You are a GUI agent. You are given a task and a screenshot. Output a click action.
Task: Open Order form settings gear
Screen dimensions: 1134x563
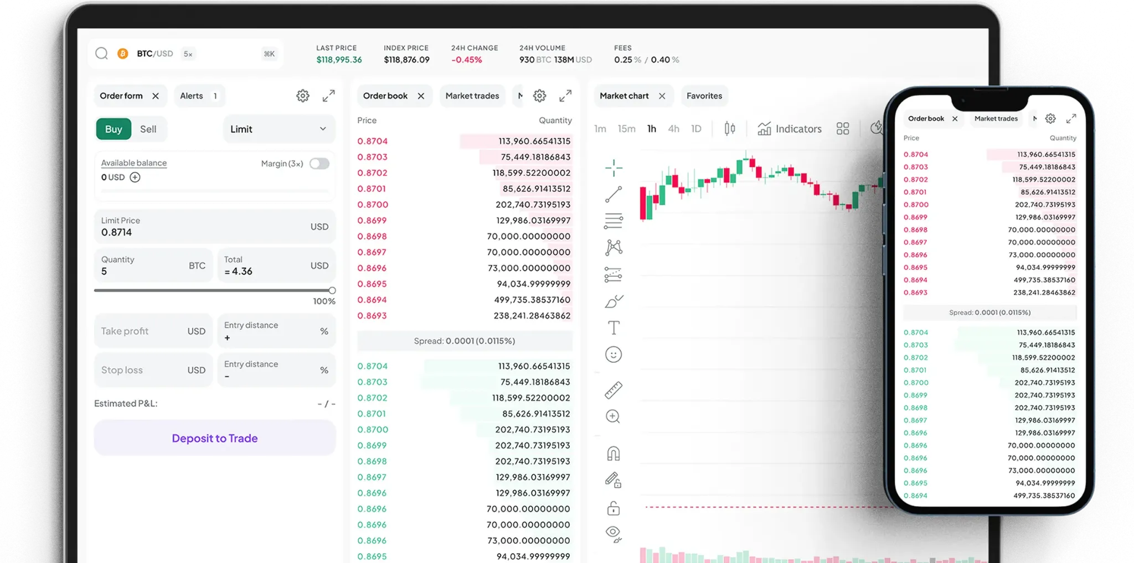pyautogui.click(x=302, y=96)
